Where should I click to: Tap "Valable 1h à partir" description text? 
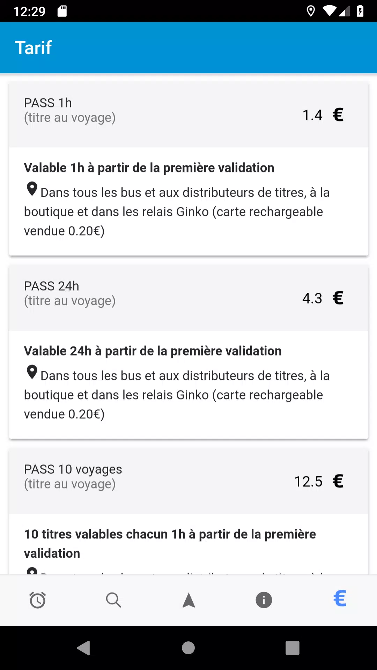click(x=149, y=168)
